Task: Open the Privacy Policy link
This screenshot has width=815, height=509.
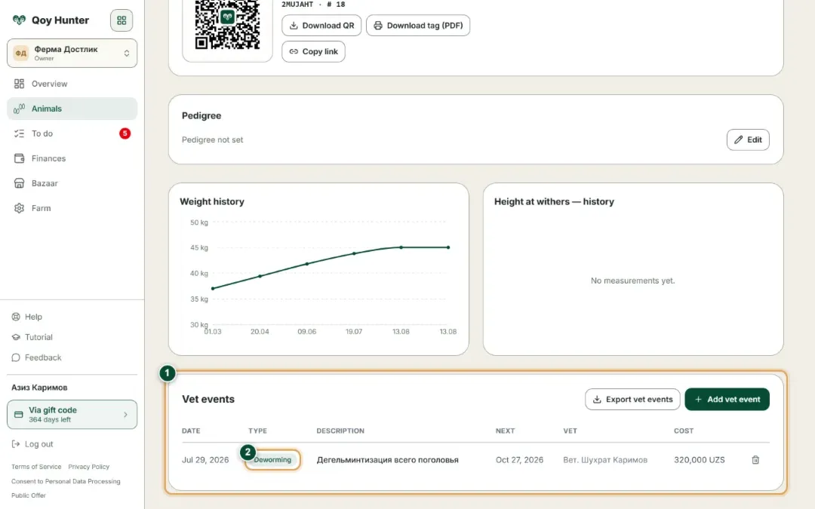Action: 89,467
